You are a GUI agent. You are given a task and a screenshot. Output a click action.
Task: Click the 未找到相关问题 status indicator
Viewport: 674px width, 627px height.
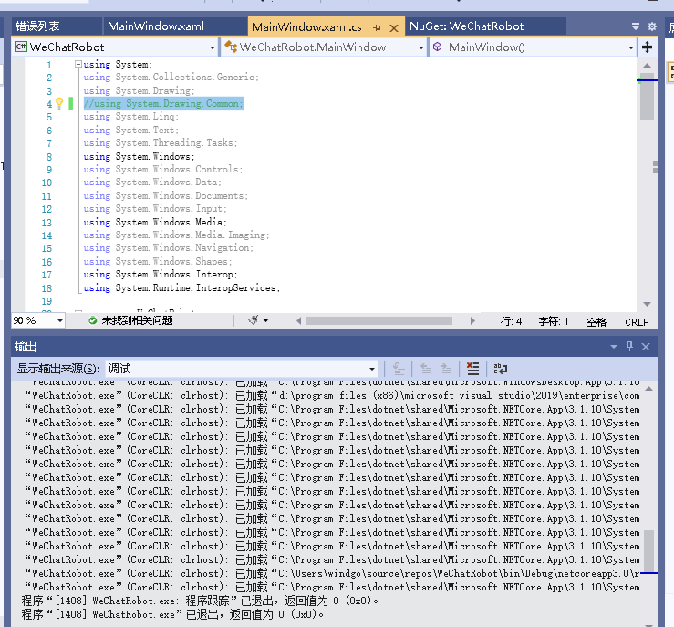(137, 320)
